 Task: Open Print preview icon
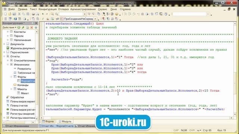37,14
